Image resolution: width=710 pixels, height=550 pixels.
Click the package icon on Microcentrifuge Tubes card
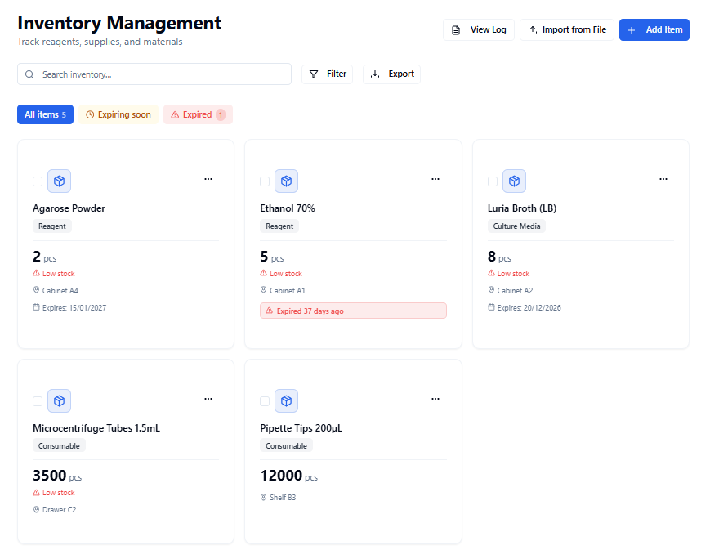tap(60, 401)
